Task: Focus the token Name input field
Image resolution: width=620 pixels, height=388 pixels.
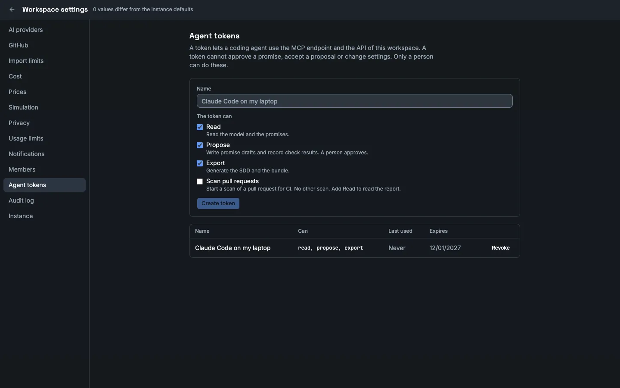Action: [354, 101]
